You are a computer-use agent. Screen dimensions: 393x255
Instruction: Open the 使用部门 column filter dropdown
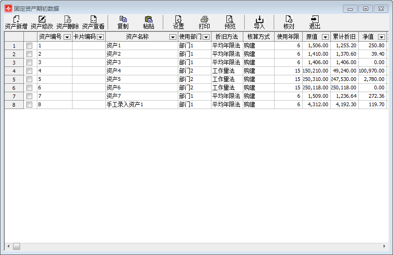tap(206, 37)
